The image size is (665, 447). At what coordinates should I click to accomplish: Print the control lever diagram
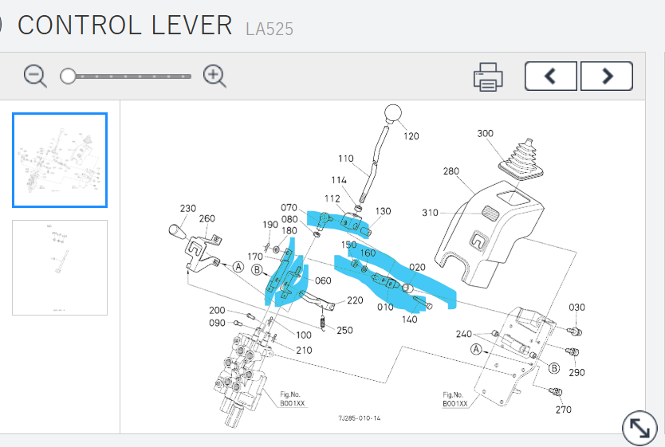tap(488, 76)
